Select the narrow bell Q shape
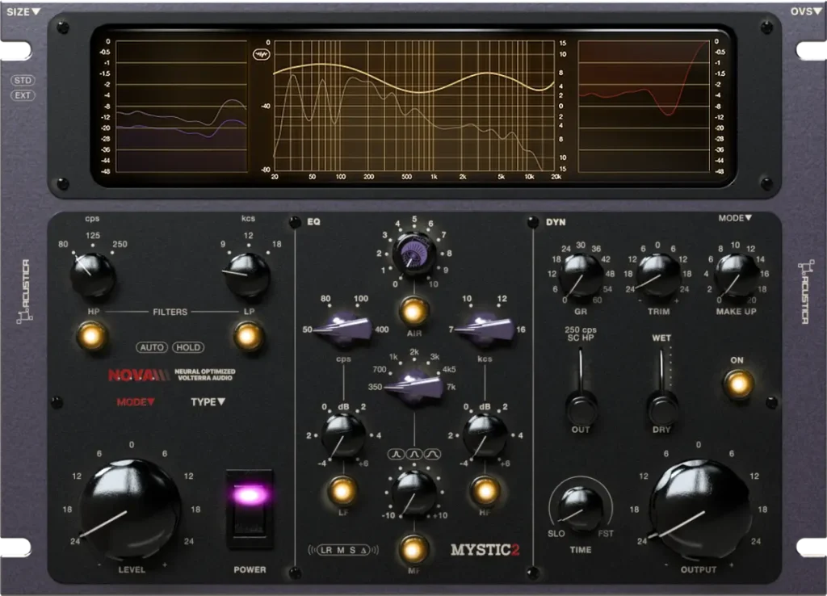The width and height of the screenshot is (827, 596). [x=396, y=454]
